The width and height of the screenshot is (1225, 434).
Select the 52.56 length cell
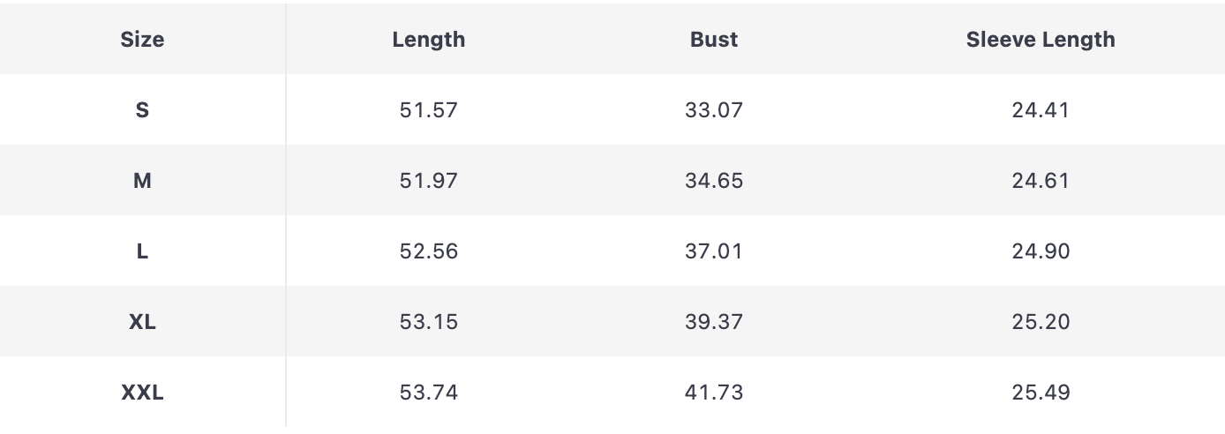[429, 251]
